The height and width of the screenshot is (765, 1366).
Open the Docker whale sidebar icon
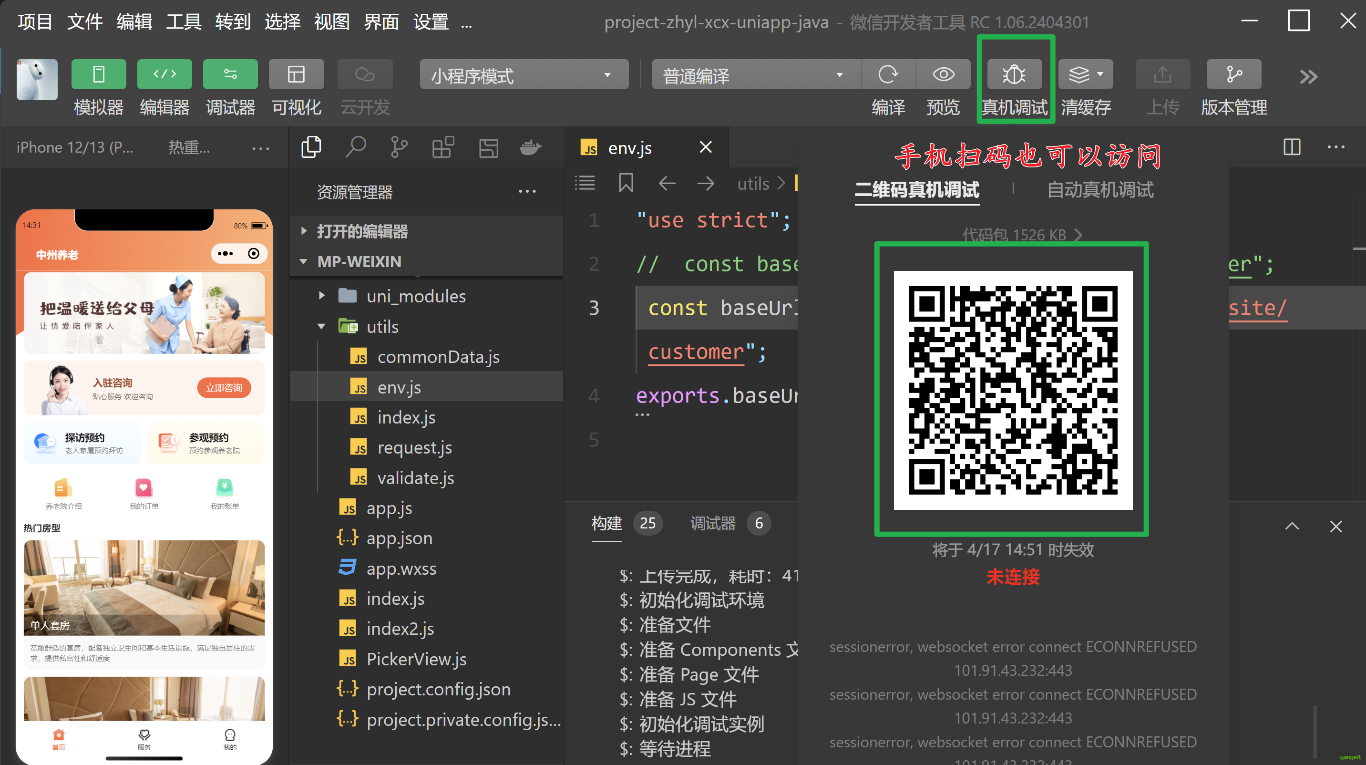click(x=530, y=147)
